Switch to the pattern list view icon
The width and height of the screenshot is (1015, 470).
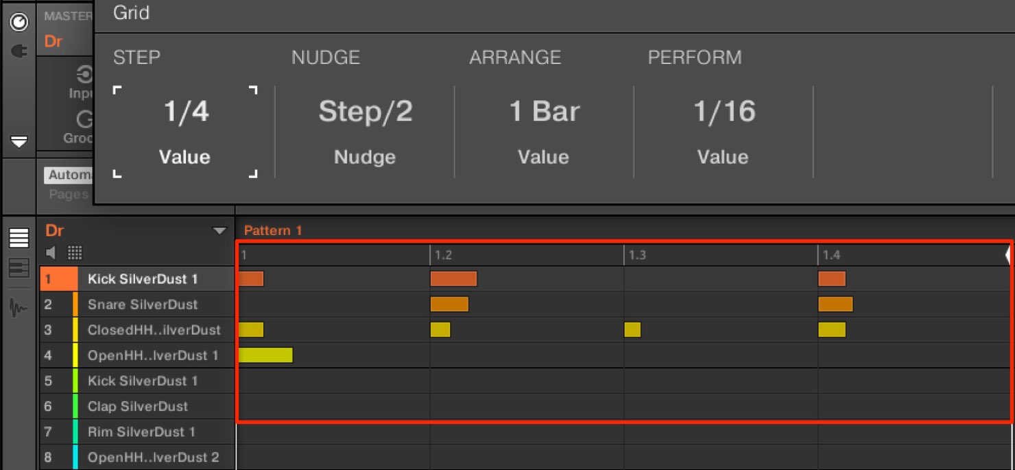[x=19, y=238]
